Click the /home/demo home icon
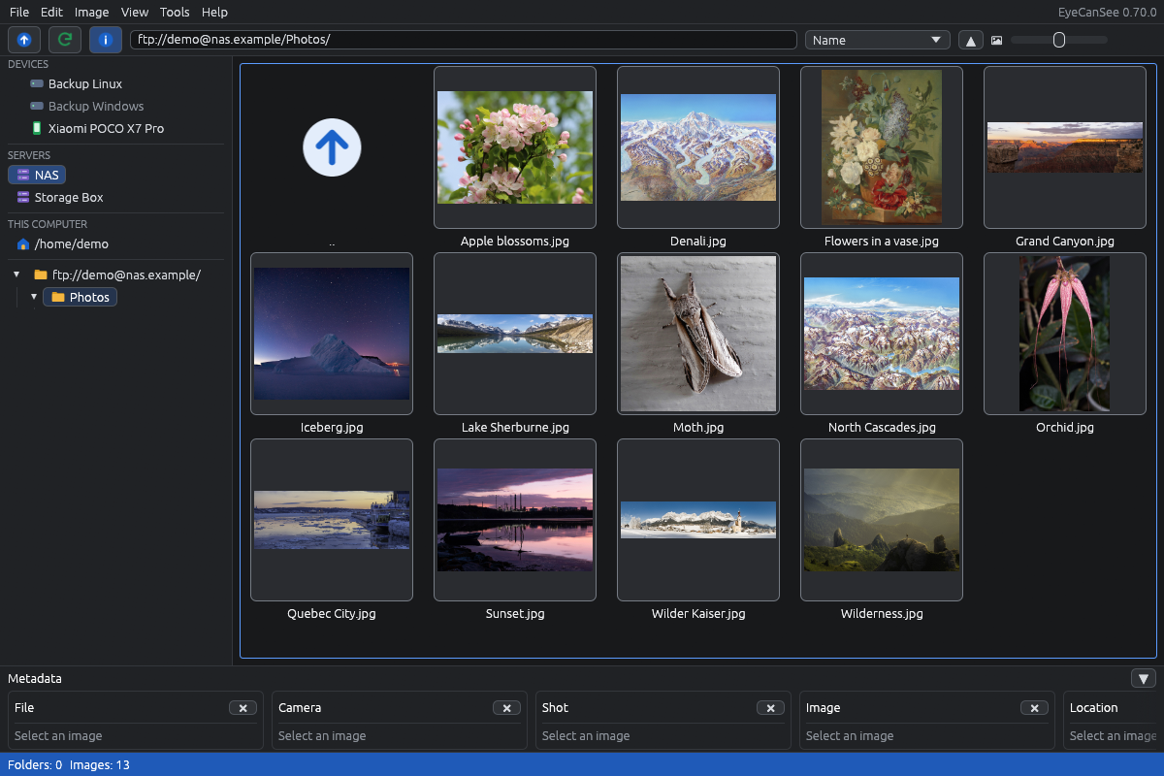Viewport: 1164px width, 776px height. (x=23, y=243)
